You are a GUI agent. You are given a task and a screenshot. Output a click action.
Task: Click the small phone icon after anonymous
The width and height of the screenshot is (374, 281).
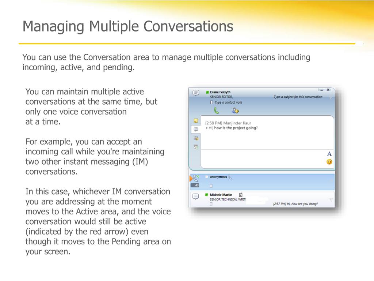[x=230, y=177]
